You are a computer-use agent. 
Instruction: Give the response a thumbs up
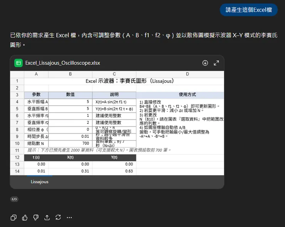coord(25,217)
